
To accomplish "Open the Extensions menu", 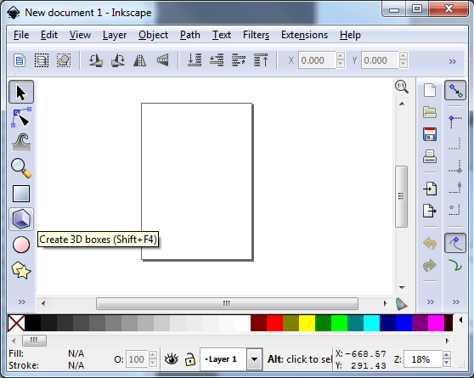I will [304, 35].
